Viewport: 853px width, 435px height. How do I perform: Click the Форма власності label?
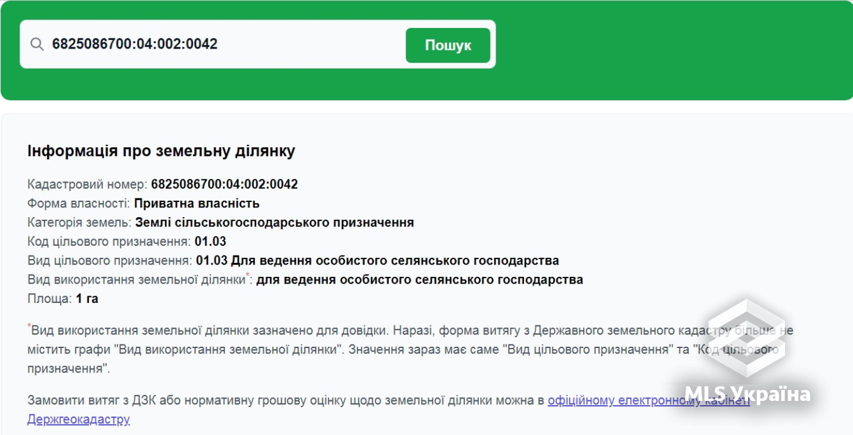[79, 203]
